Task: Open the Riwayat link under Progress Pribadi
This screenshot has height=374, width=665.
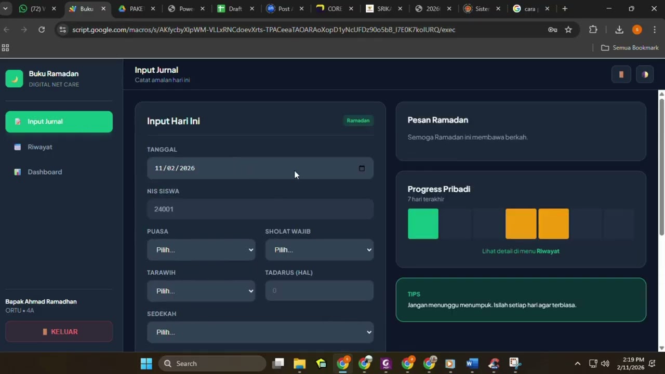Action: tap(548, 251)
